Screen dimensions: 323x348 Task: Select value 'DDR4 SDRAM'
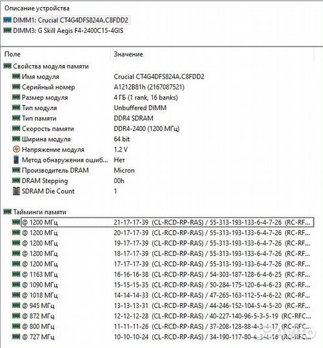[133, 118]
